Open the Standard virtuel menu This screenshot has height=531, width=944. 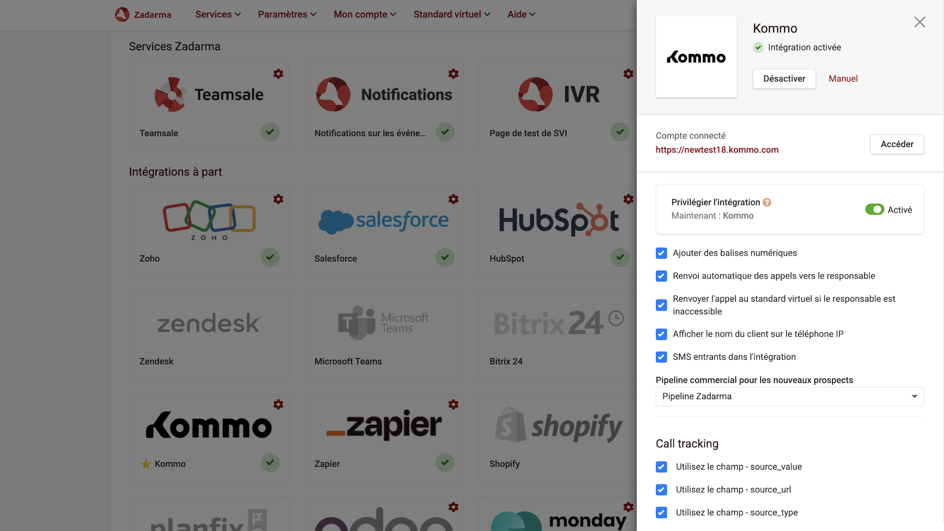452,14
